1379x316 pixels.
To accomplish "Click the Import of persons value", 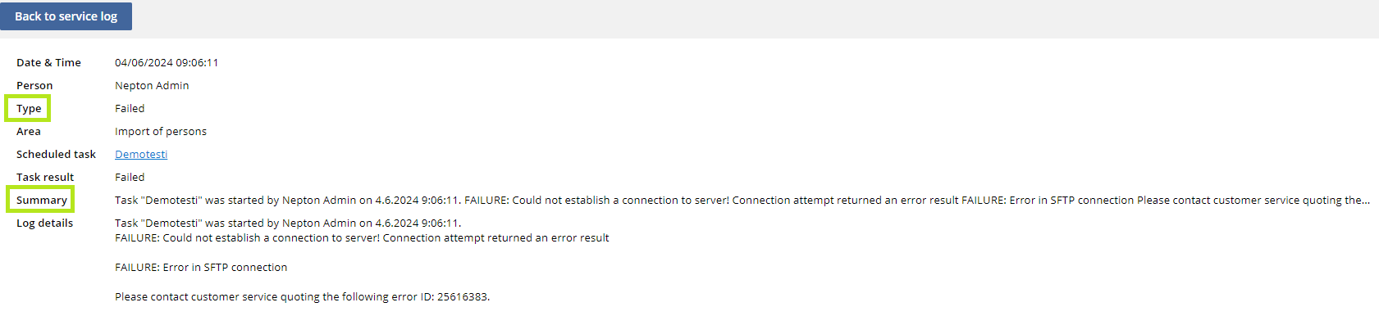I will 161,131.
